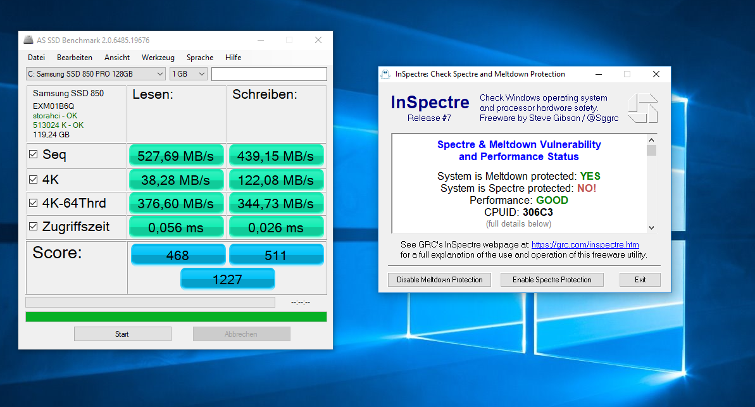Viewport: 755px width, 407px height.
Task: Click the Start benchmark button
Action: [x=123, y=334]
